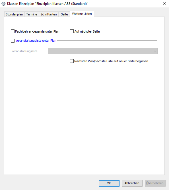Click the Fach/Lehrer-Legende unter Plan label text
This screenshot has width=169, height=190.
tap(37, 31)
